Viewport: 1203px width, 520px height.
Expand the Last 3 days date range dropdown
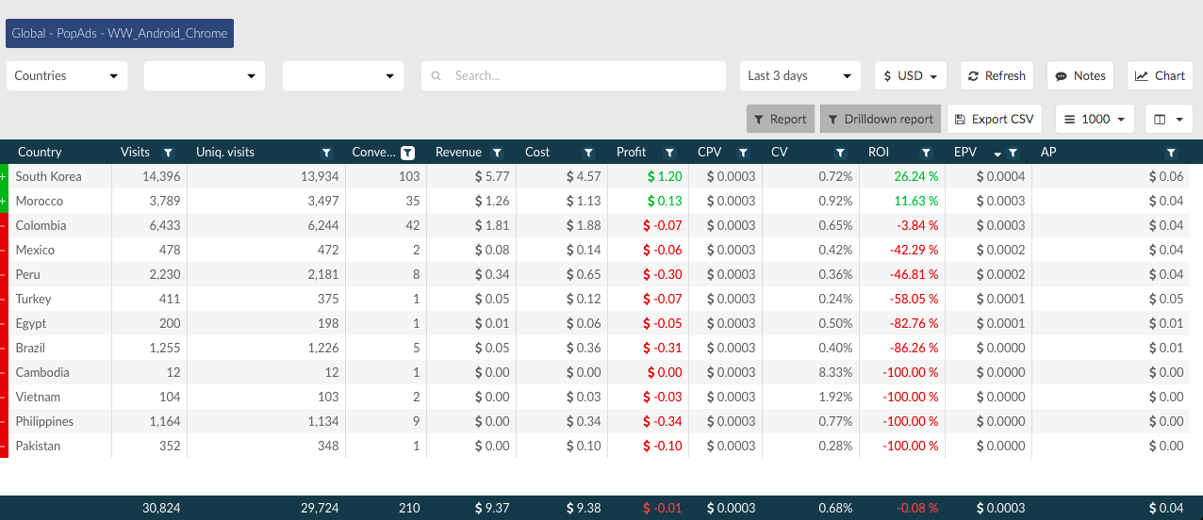799,76
